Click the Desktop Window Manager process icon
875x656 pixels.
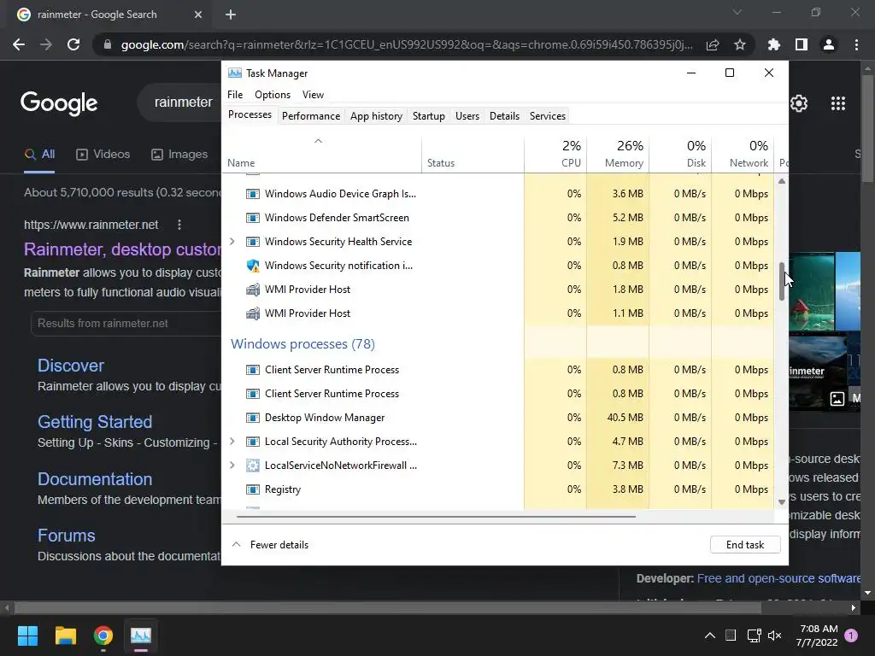click(x=253, y=418)
